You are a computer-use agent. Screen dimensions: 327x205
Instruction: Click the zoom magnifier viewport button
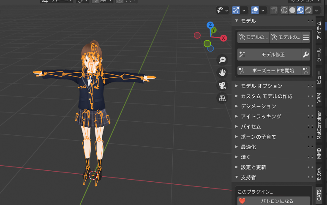click(222, 60)
